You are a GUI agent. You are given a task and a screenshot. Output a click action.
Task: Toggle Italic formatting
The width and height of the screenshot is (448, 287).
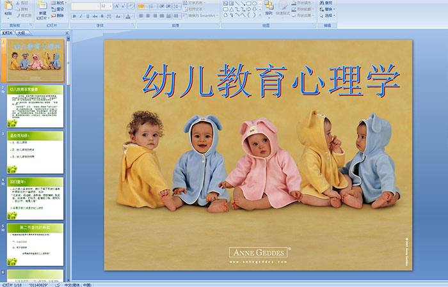tap(81, 16)
